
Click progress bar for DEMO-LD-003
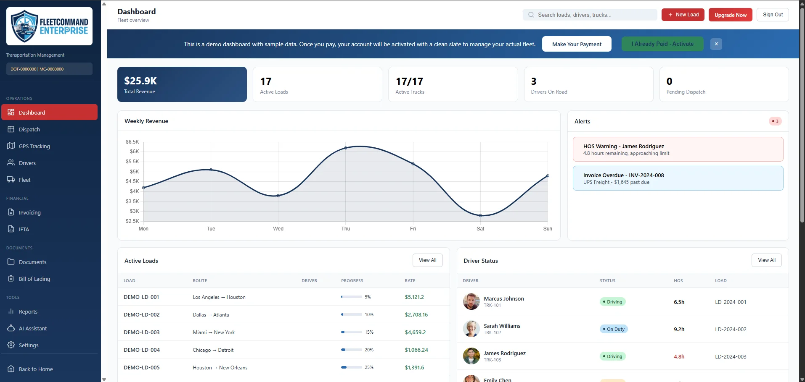[x=352, y=332]
